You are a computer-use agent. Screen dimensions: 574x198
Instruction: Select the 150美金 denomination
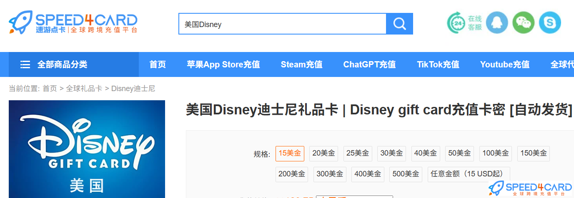pos(534,153)
